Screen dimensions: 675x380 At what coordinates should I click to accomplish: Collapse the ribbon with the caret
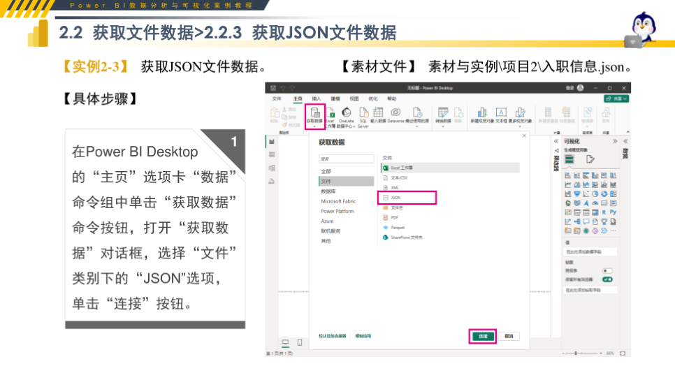click(x=627, y=132)
